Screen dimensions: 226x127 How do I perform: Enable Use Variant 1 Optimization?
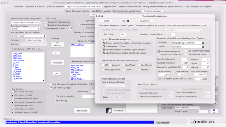point(186,51)
